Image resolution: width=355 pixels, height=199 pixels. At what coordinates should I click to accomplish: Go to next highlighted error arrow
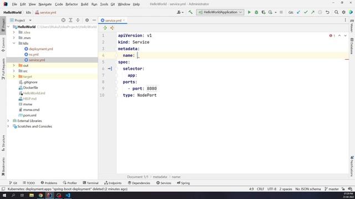(x=345, y=35)
